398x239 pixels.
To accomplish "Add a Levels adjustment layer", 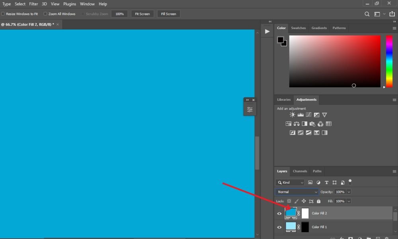I will pos(300,115).
